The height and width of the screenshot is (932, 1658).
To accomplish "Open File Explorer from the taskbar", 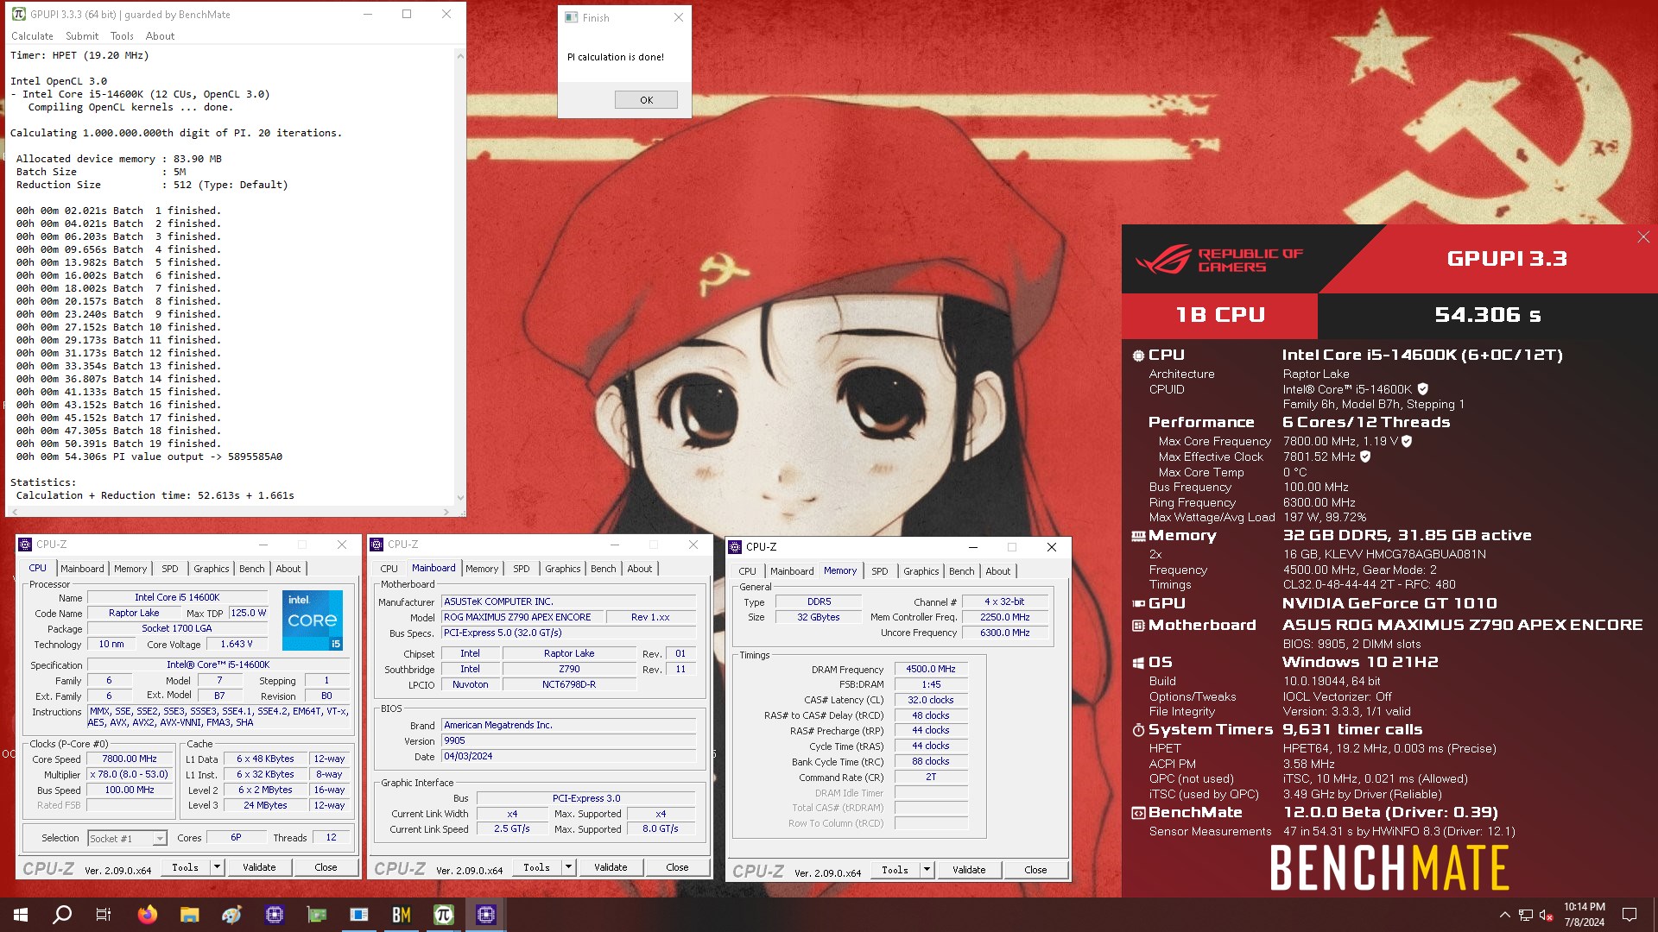I will tap(190, 915).
